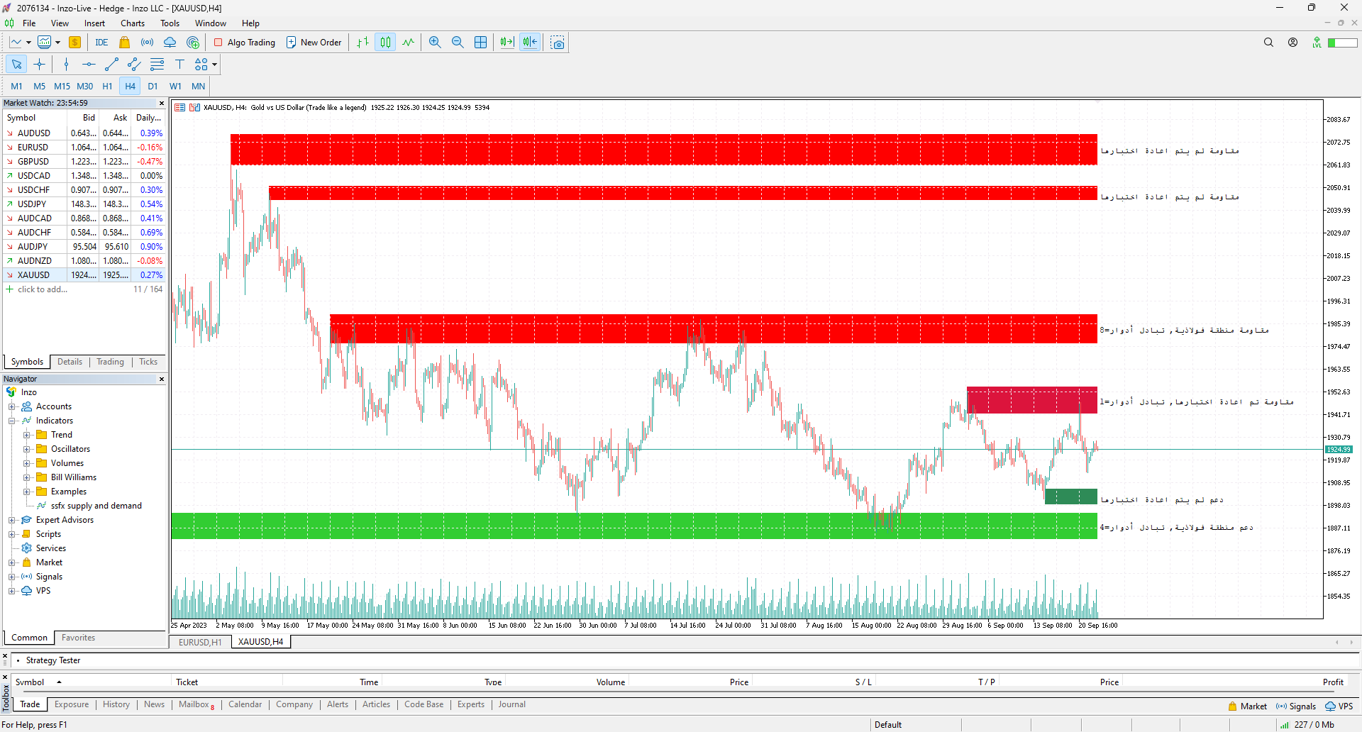1362x732 pixels.
Task: Open the Charts menu
Action: (x=132, y=23)
